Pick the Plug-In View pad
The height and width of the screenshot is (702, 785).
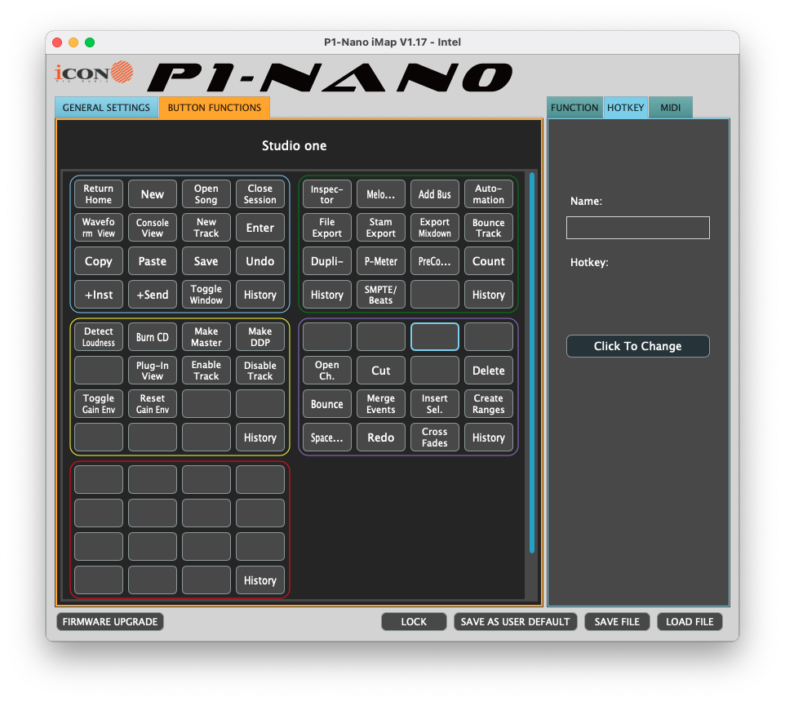pyautogui.click(x=153, y=371)
